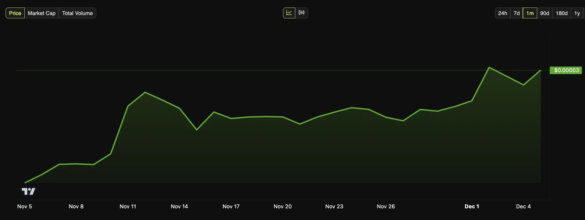The height and width of the screenshot is (220, 585).
Task: Select the line chart view icon
Action: (289, 13)
